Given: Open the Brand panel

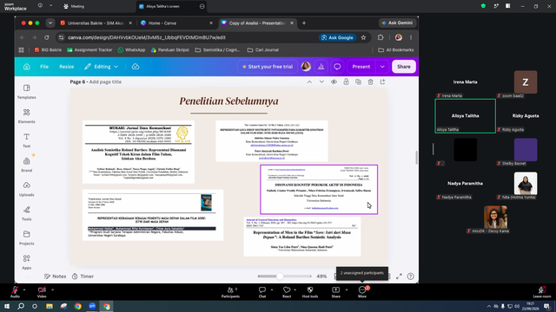Looking at the screenshot, I should (27, 165).
